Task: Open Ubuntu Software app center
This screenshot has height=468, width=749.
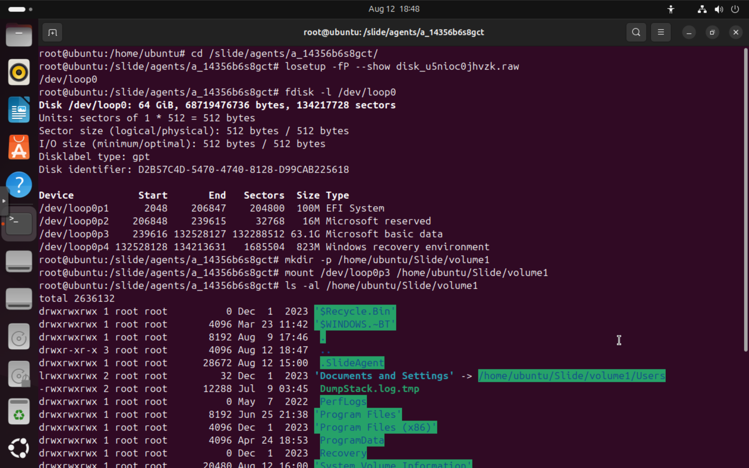Action: pos(19,147)
